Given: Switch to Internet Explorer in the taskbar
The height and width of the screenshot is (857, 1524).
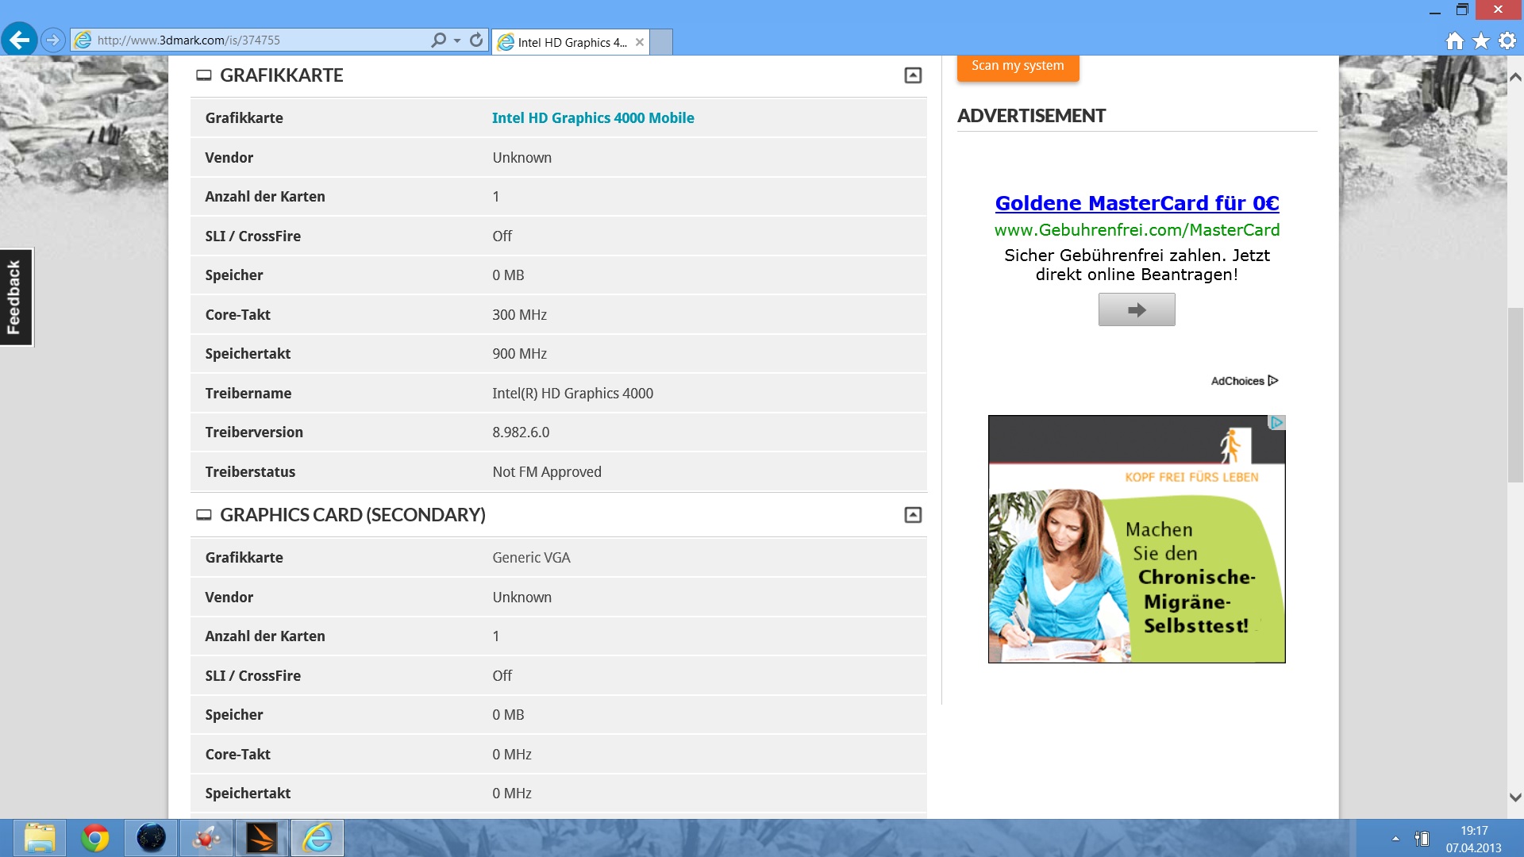Looking at the screenshot, I should (317, 838).
